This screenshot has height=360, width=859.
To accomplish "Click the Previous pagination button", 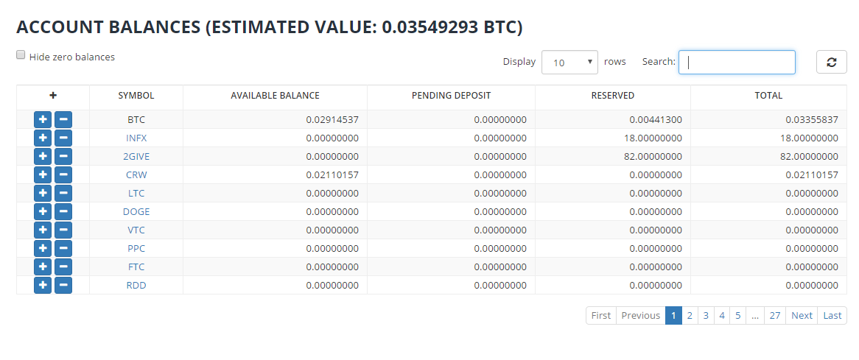I will 640,316.
